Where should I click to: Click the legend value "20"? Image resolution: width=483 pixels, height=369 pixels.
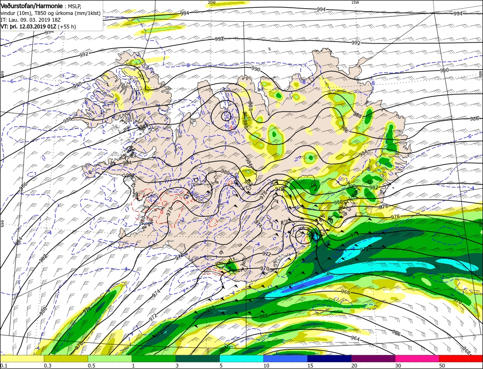354,365
